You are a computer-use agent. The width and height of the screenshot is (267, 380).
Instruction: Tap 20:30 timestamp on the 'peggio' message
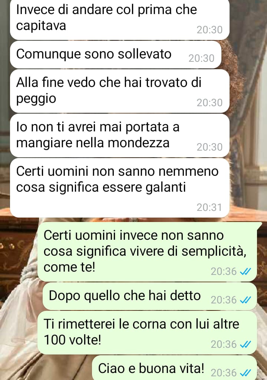(210, 103)
